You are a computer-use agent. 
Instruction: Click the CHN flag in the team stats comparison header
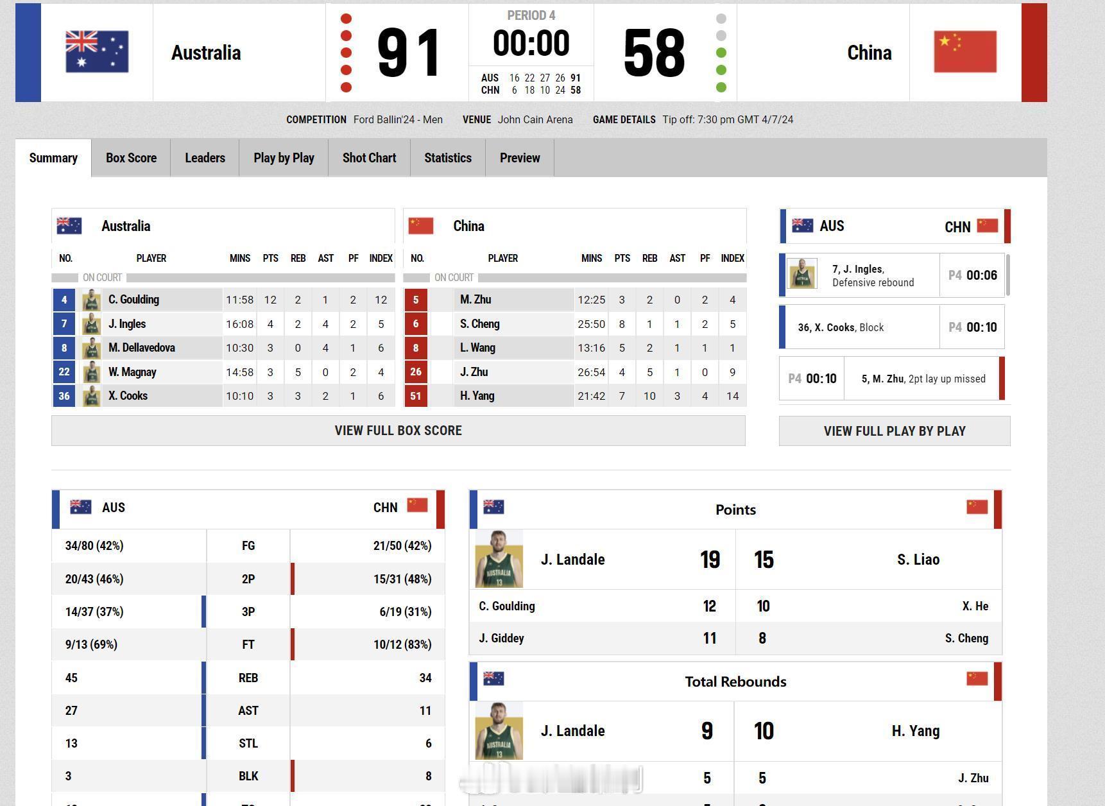pyautogui.click(x=418, y=506)
